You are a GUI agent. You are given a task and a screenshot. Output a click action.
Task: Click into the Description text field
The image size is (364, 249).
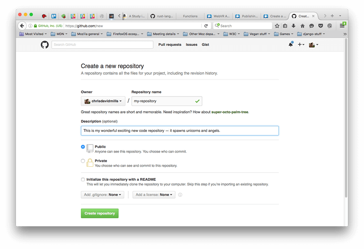coord(180,131)
